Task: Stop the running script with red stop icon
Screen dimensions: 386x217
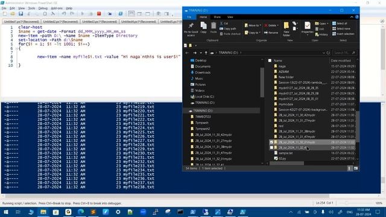Action: (99, 14)
